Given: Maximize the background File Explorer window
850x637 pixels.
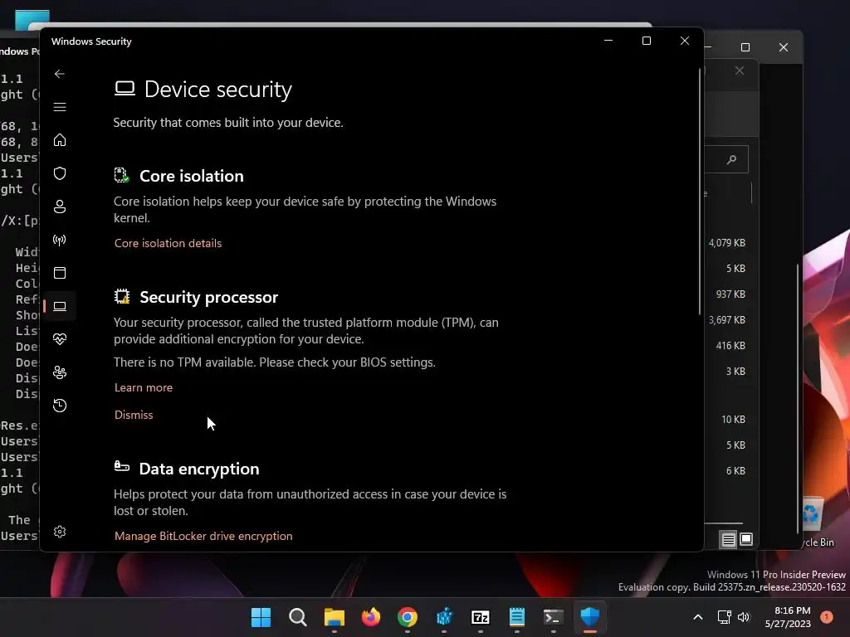Looking at the screenshot, I should 745,47.
